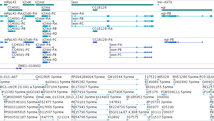
Task: Open protein l(2)not-PA
Action: pyautogui.click(x=43, y=45)
